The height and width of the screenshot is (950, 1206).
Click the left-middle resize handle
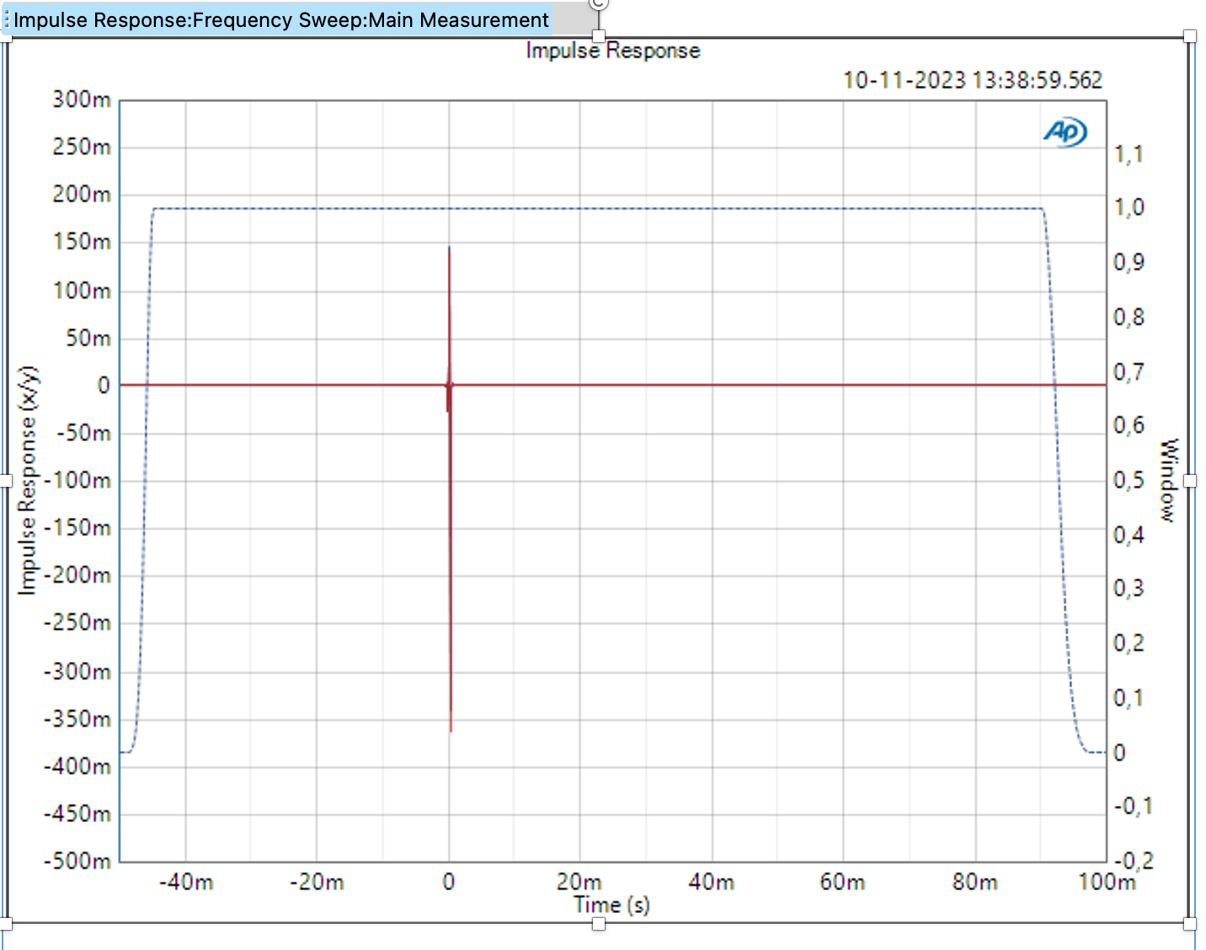4,481
